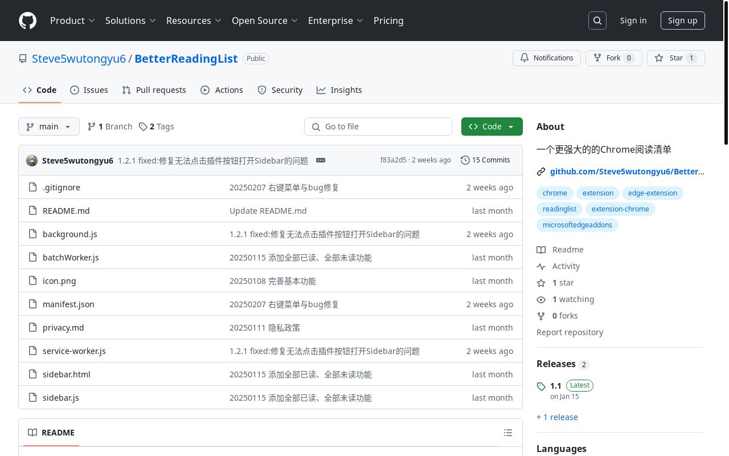Switch to the Pull requests tab
The height and width of the screenshot is (456, 729).
click(x=154, y=90)
